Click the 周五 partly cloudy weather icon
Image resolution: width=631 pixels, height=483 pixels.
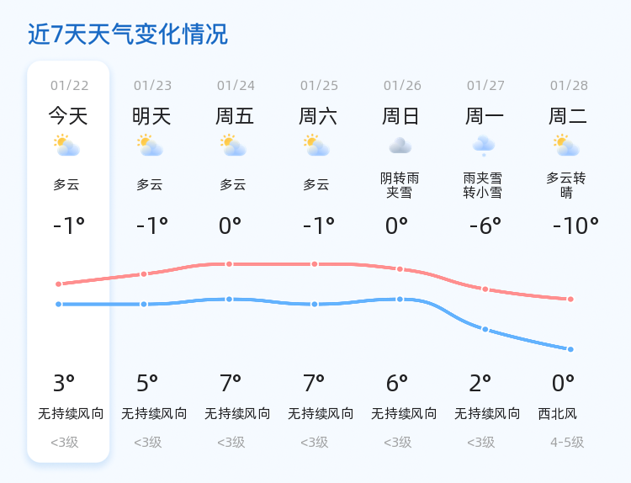233,146
